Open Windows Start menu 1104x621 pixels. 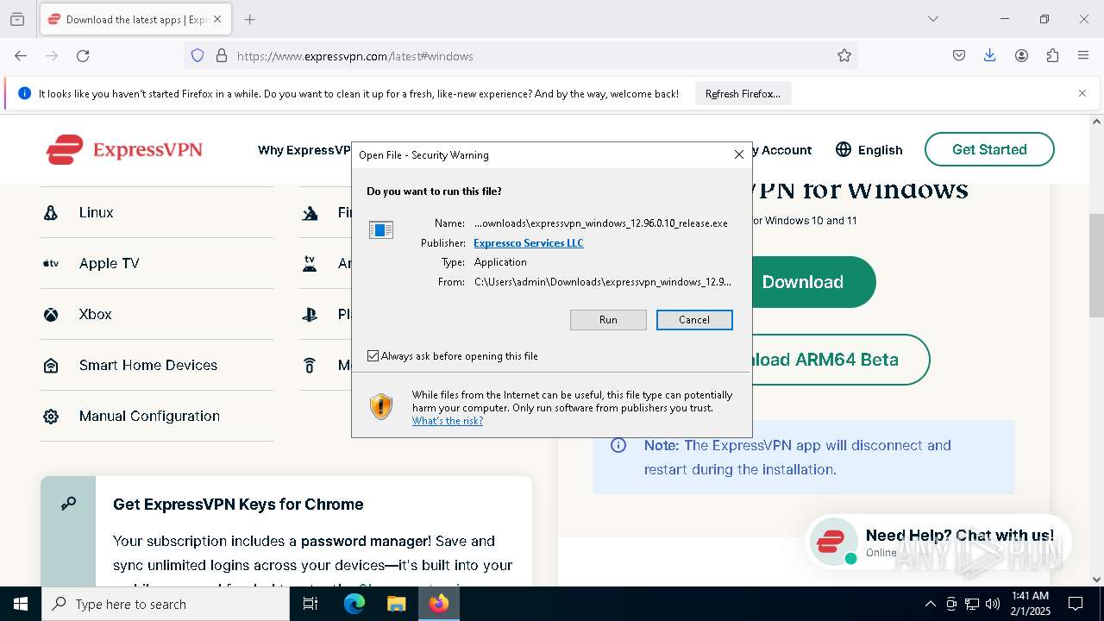21,604
